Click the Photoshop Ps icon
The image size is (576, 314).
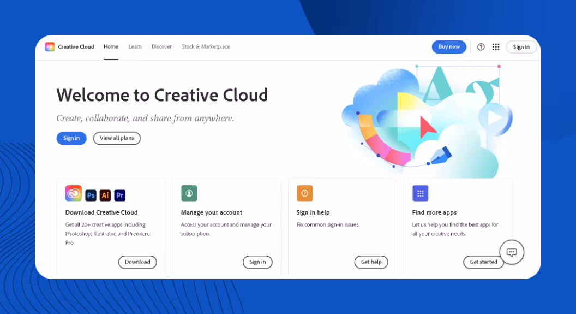coord(91,195)
